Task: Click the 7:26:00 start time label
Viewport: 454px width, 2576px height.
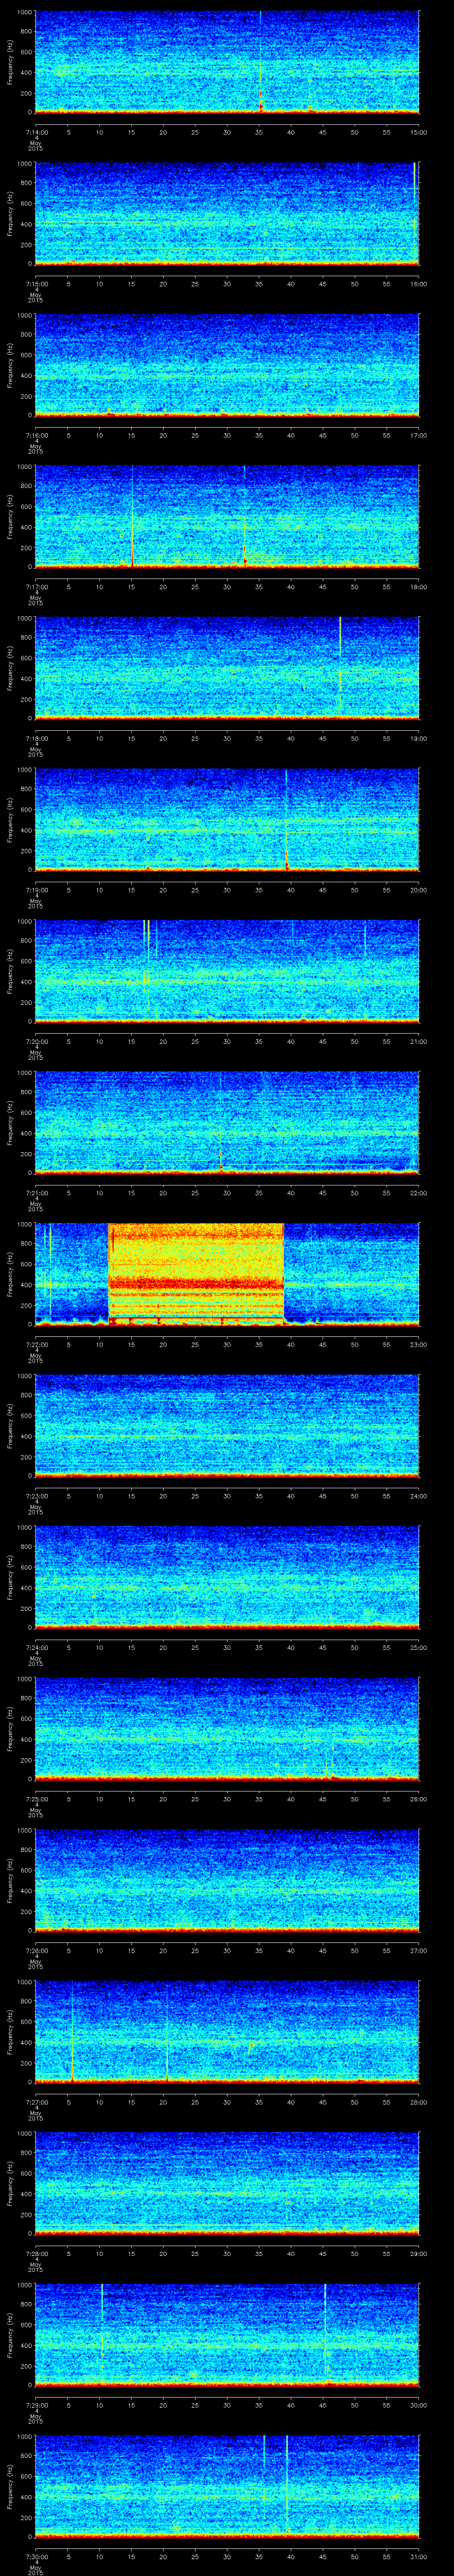Action: point(36,1950)
